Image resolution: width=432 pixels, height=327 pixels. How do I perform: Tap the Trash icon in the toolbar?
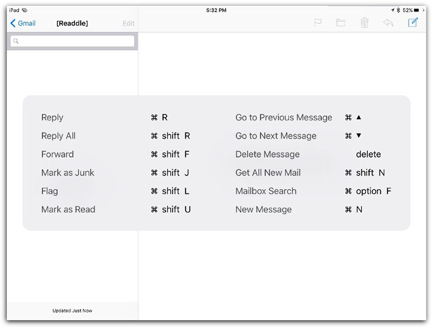[x=364, y=23]
